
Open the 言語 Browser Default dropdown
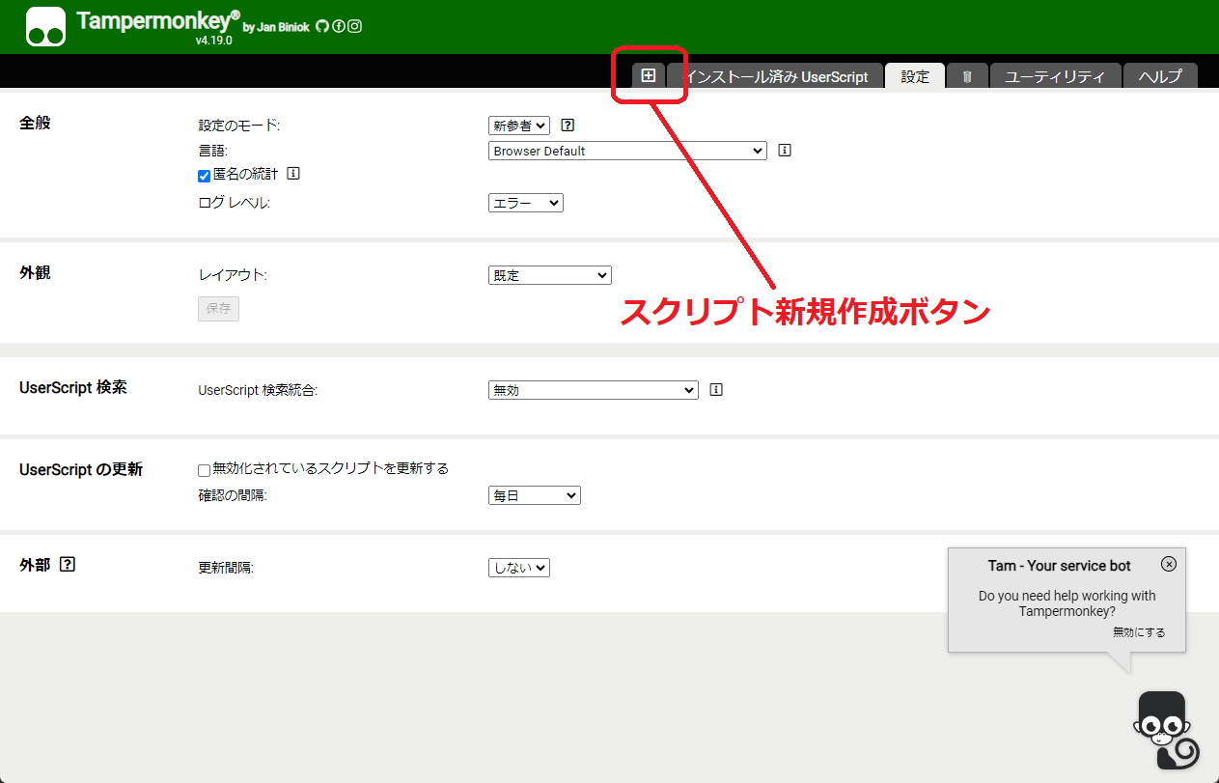click(626, 151)
